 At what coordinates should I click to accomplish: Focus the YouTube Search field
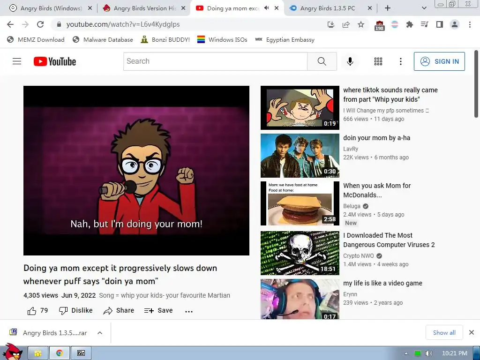(x=215, y=61)
